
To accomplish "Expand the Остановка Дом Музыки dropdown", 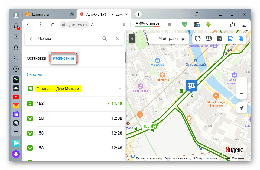I will coord(120,89).
